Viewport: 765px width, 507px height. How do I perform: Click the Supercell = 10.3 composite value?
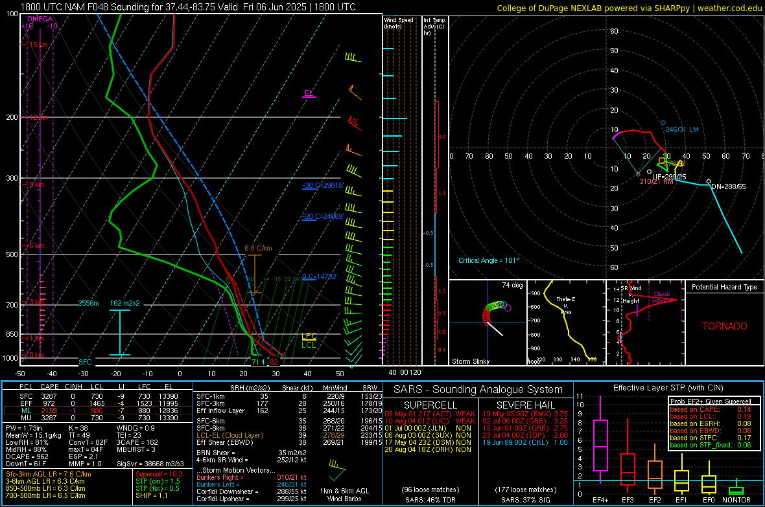(159, 474)
